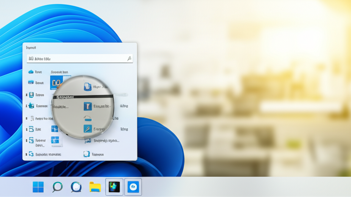Viewport: 351px width, 197px height.
Task: Click inside the panel's search text field
Action: [75, 59]
